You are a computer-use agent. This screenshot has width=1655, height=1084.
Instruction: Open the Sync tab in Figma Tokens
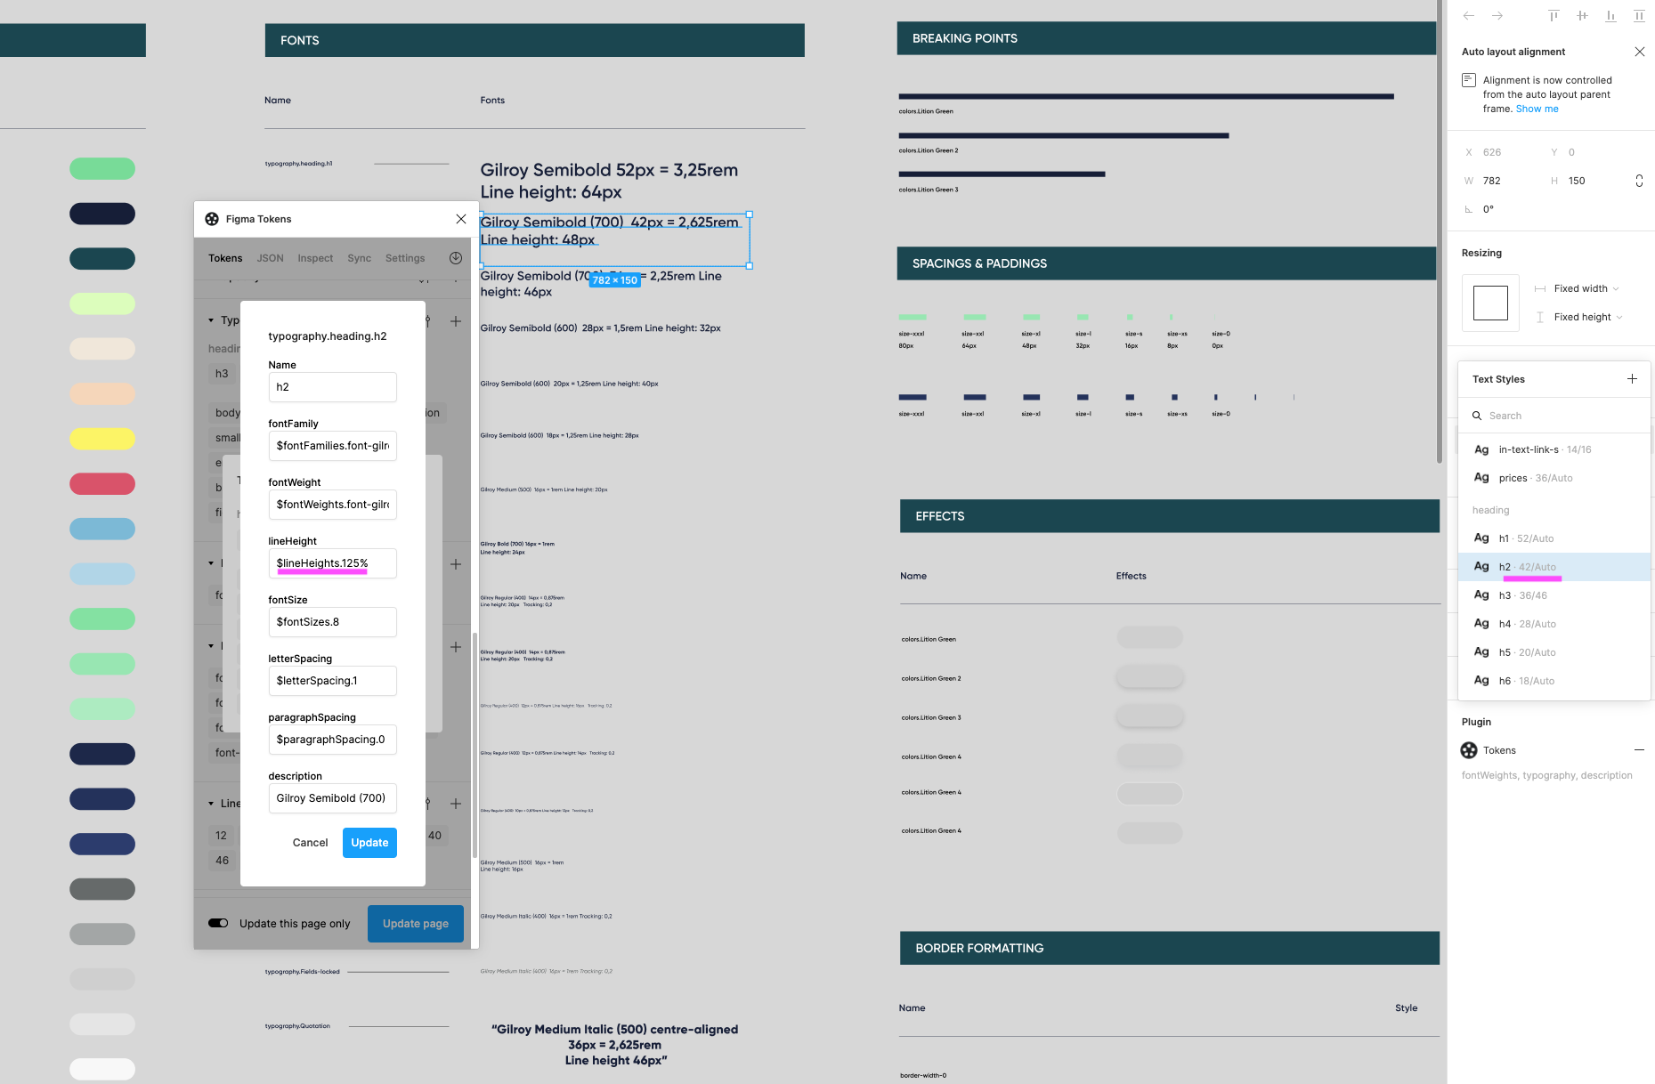359,257
